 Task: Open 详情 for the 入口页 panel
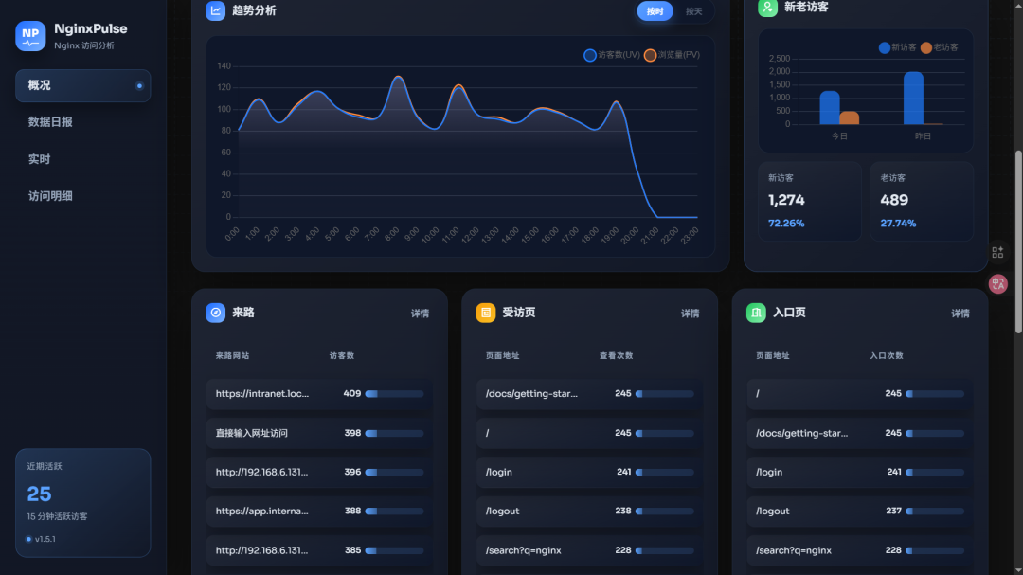(960, 314)
